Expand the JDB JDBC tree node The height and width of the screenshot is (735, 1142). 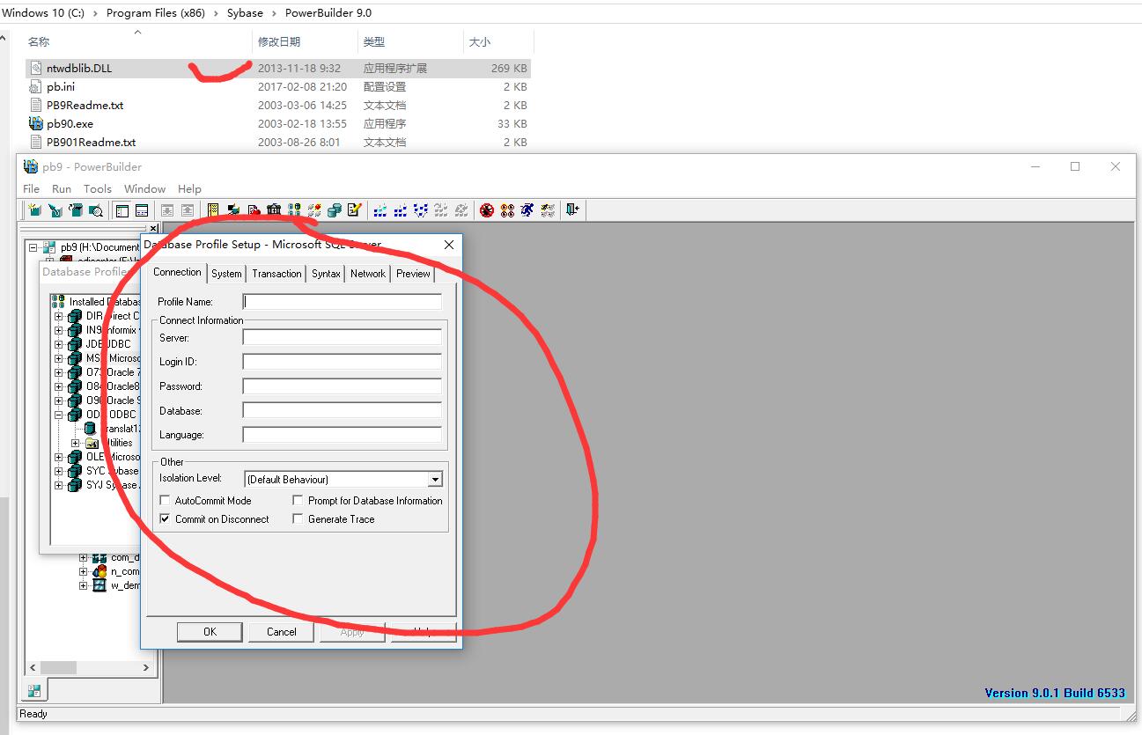(x=59, y=344)
